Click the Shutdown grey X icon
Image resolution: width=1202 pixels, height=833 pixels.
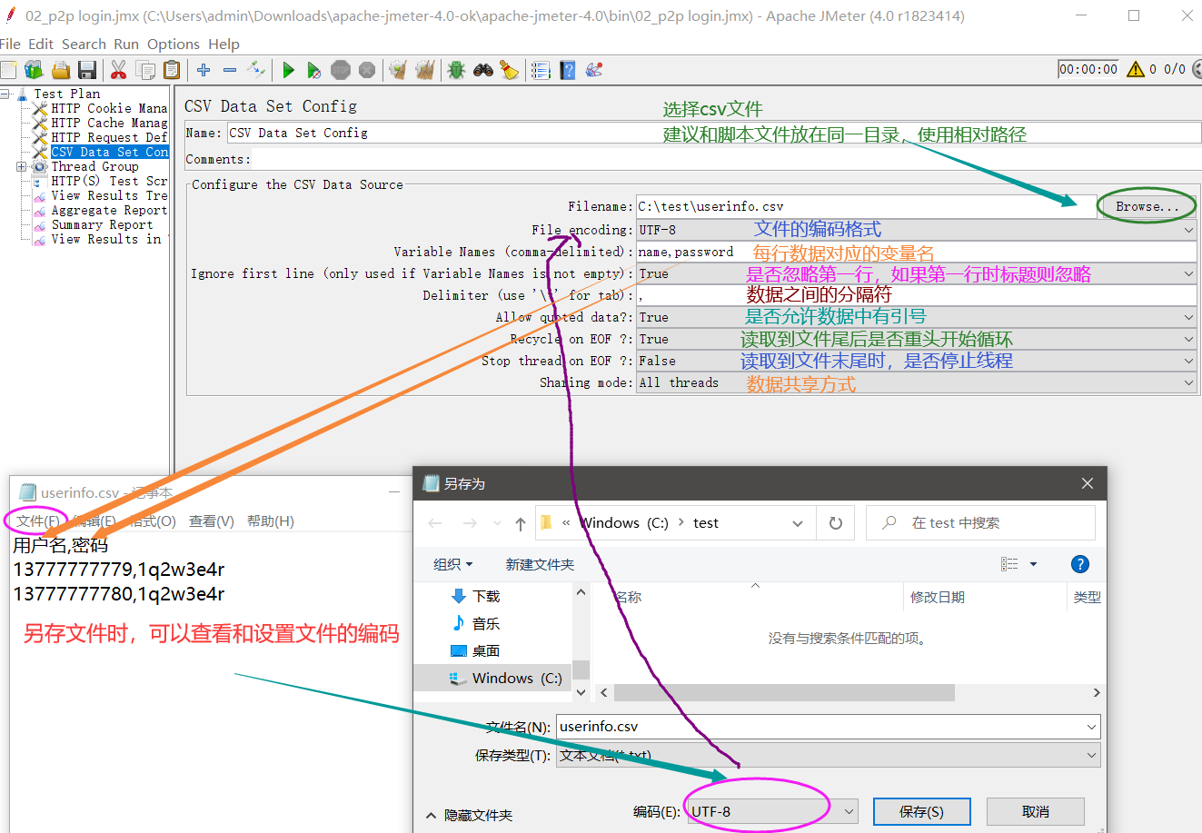(367, 70)
